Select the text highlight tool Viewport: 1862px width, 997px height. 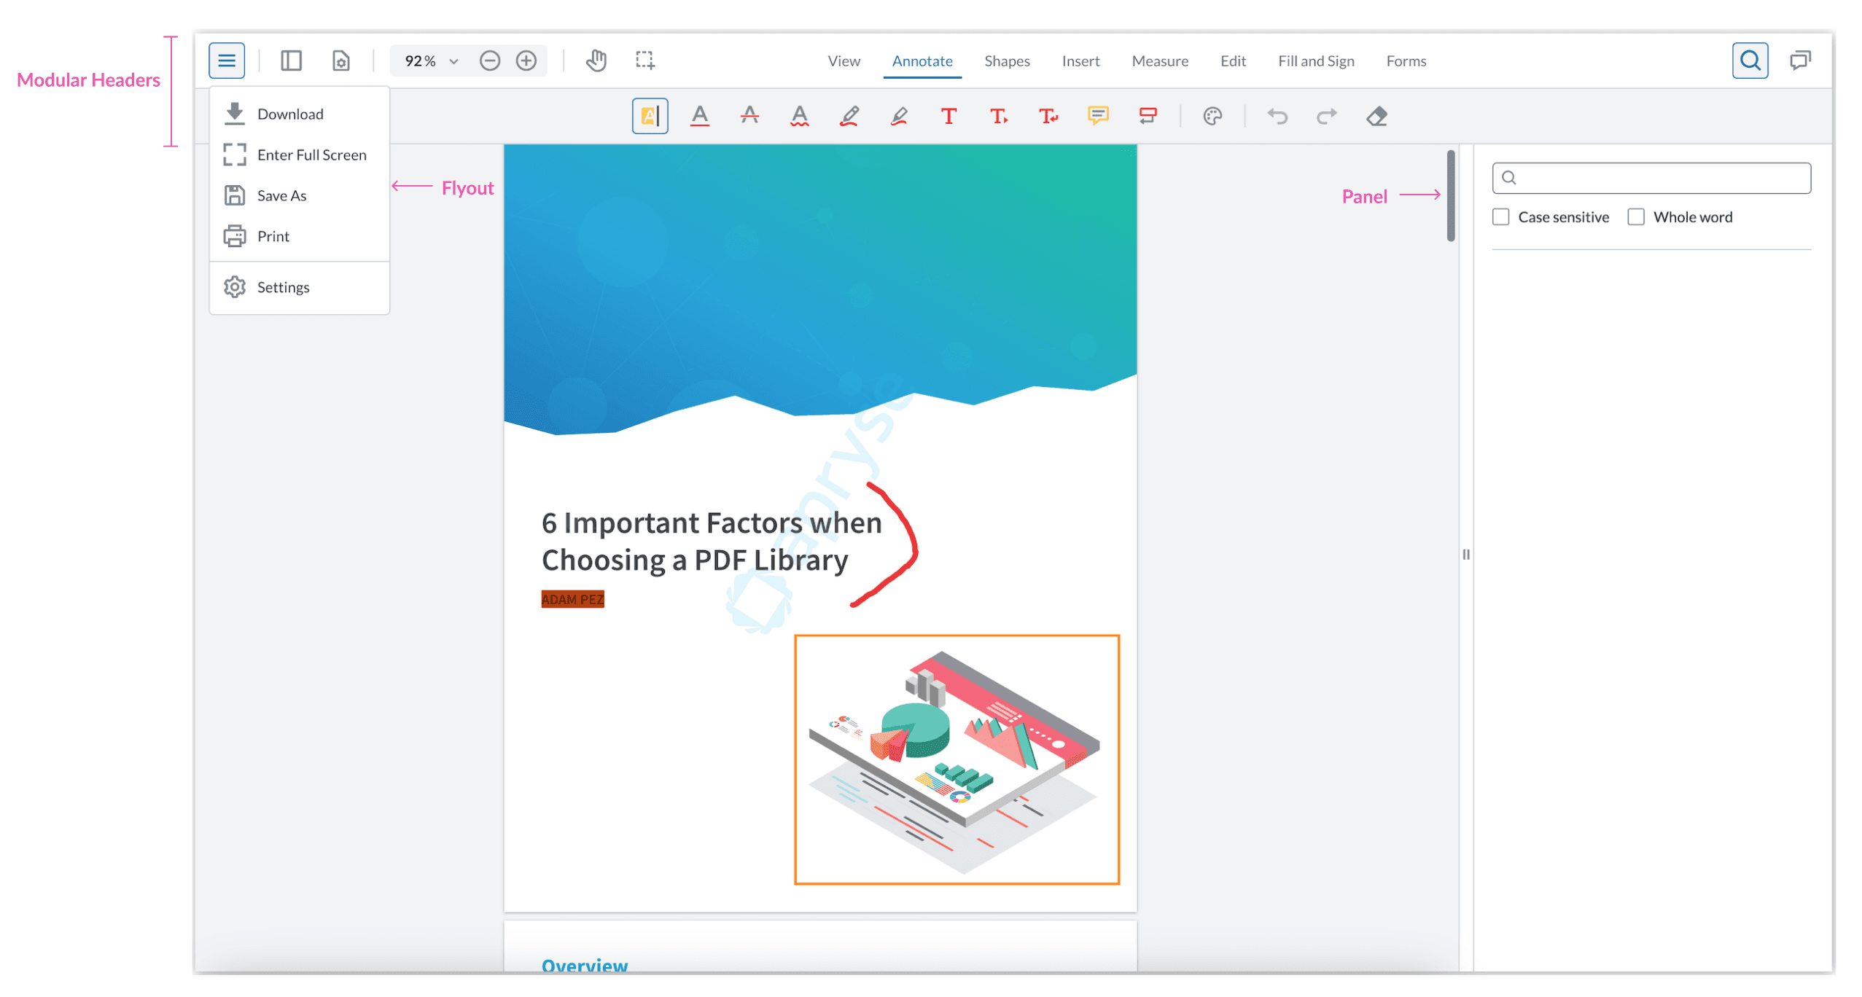(649, 116)
